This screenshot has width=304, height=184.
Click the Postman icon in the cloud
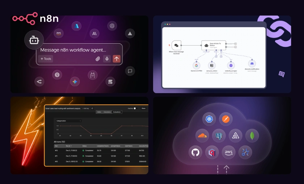pyautogui.click(x=226, y=119)
